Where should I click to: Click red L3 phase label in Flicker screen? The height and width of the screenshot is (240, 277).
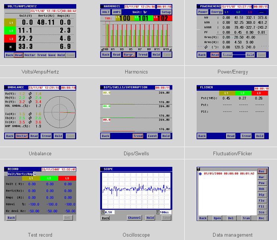(259, 93)
